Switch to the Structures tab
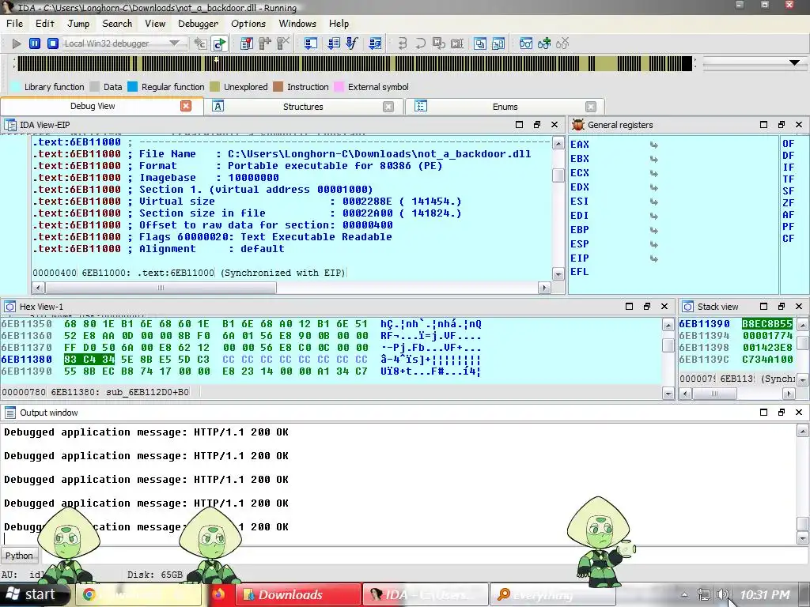Screen dimensions: 810x607 pos(303,107)
